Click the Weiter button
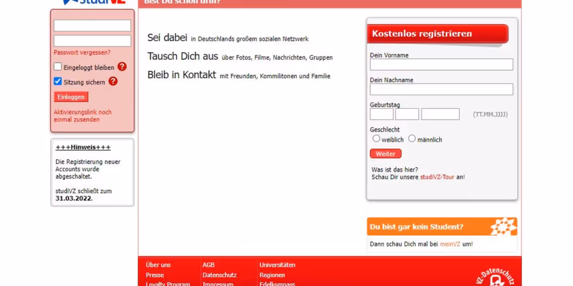Image resolution: width=573 pixels, height=286 pixels. [386, 154]
